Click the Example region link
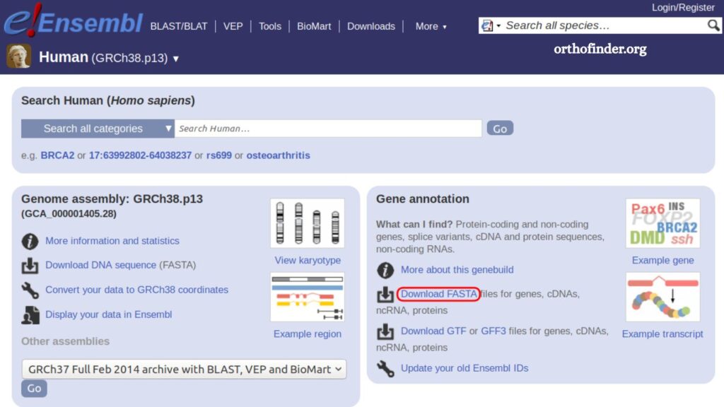This screenshot has height=407, width=724. click(x=308, y=334)
